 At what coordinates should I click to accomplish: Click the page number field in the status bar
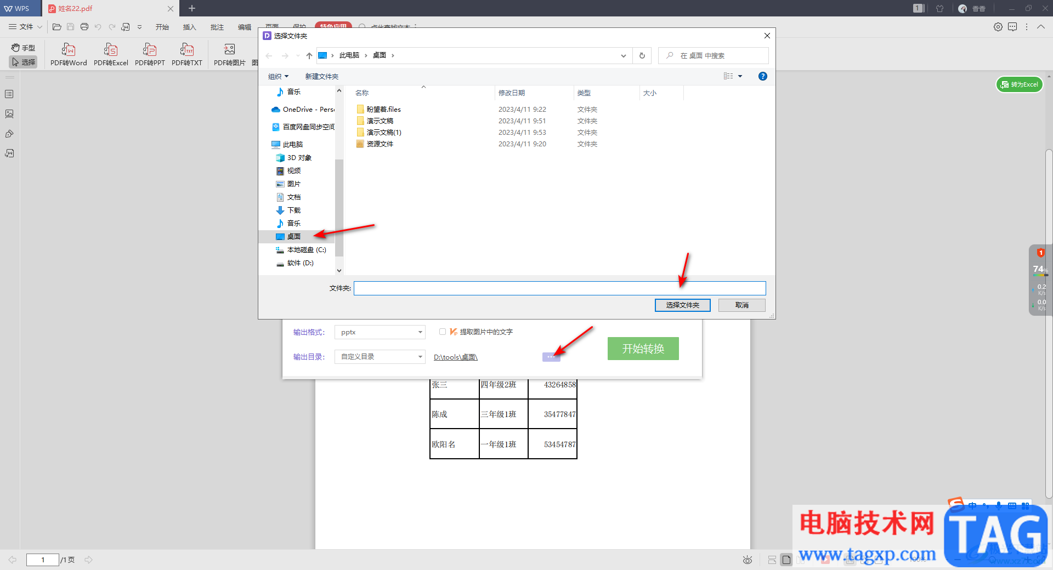43,560
